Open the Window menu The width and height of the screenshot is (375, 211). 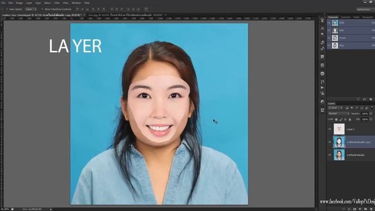[76, 3]
